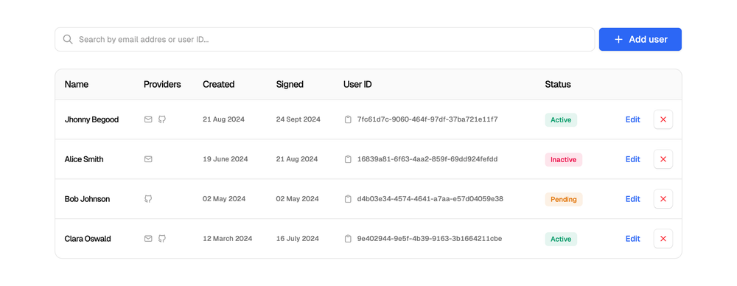Delete Bob Johnson with red X button

click(x=663, y=199)
